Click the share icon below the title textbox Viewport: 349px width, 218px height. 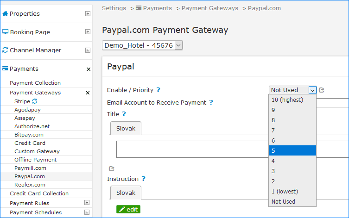(x=111, y=169)
